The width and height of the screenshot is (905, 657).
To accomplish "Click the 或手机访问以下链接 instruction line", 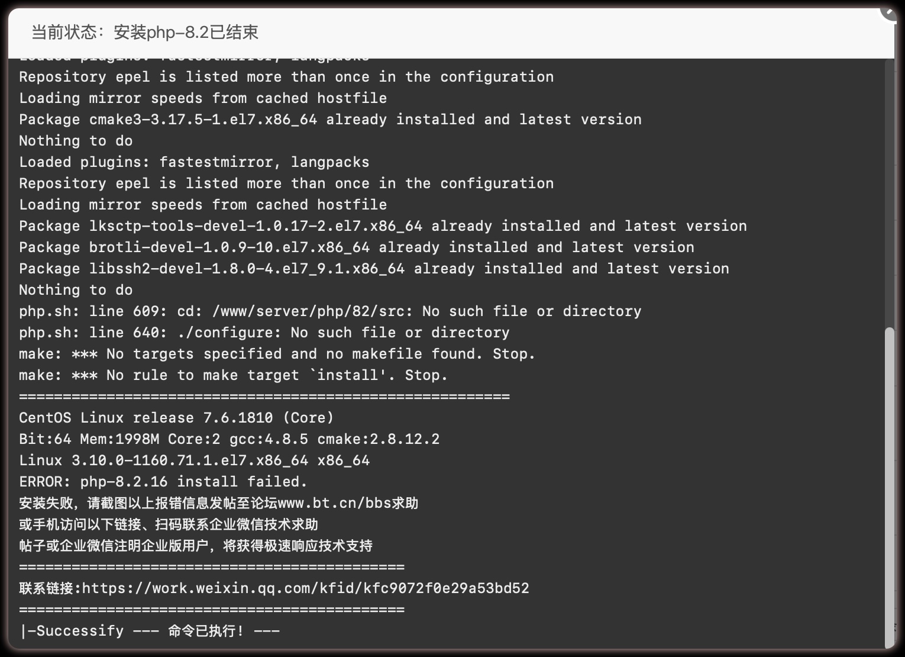I will [x=169, y=524].
